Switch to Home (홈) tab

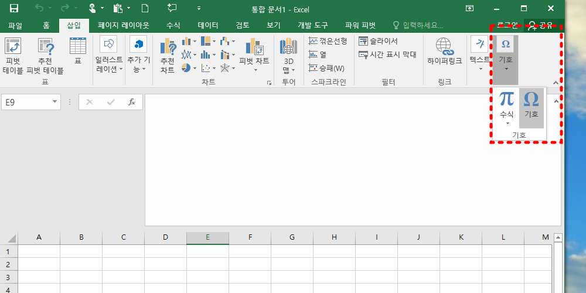click(x=46, y=25)
